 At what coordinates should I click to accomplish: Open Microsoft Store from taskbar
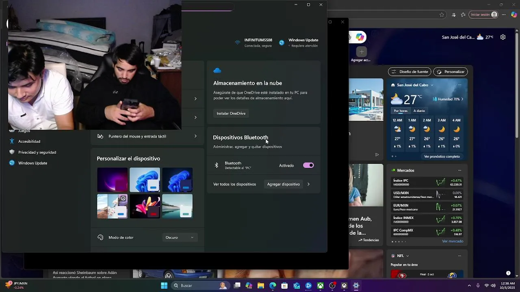coord(284,286)
